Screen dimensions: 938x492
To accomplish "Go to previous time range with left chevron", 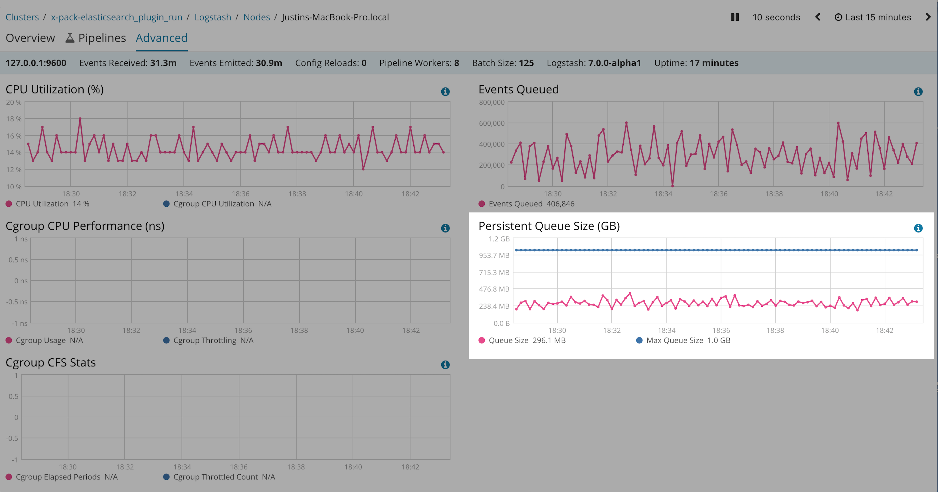I will (818, 17).
